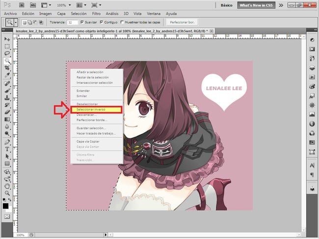Select the Rectangular Marquee tool
This screenshot has width=319, height=239.
pyautogui.click(x=7, y=46)
